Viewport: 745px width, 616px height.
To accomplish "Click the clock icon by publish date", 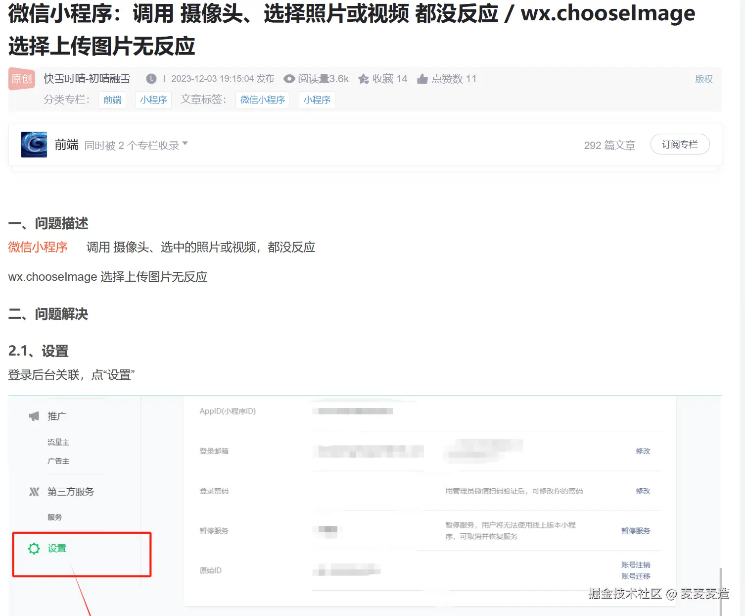I will click(151, 79).
